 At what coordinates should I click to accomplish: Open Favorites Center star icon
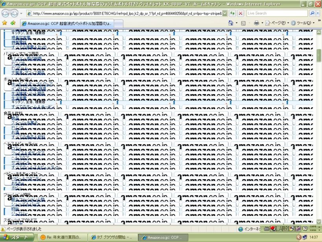[x=4, y=23]
